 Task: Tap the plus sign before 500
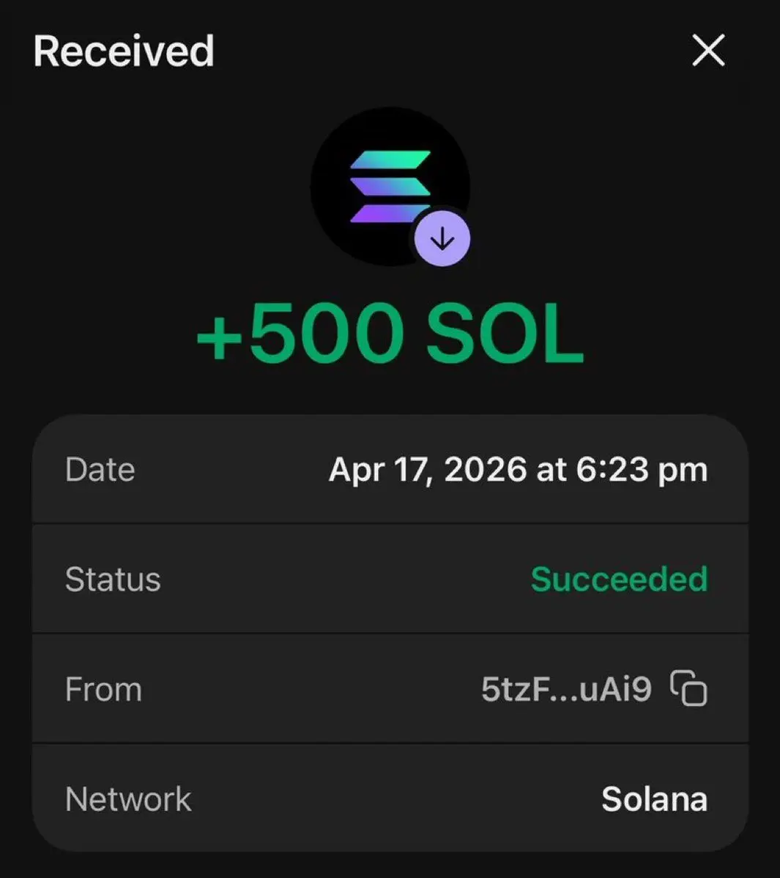click(220, 339)
